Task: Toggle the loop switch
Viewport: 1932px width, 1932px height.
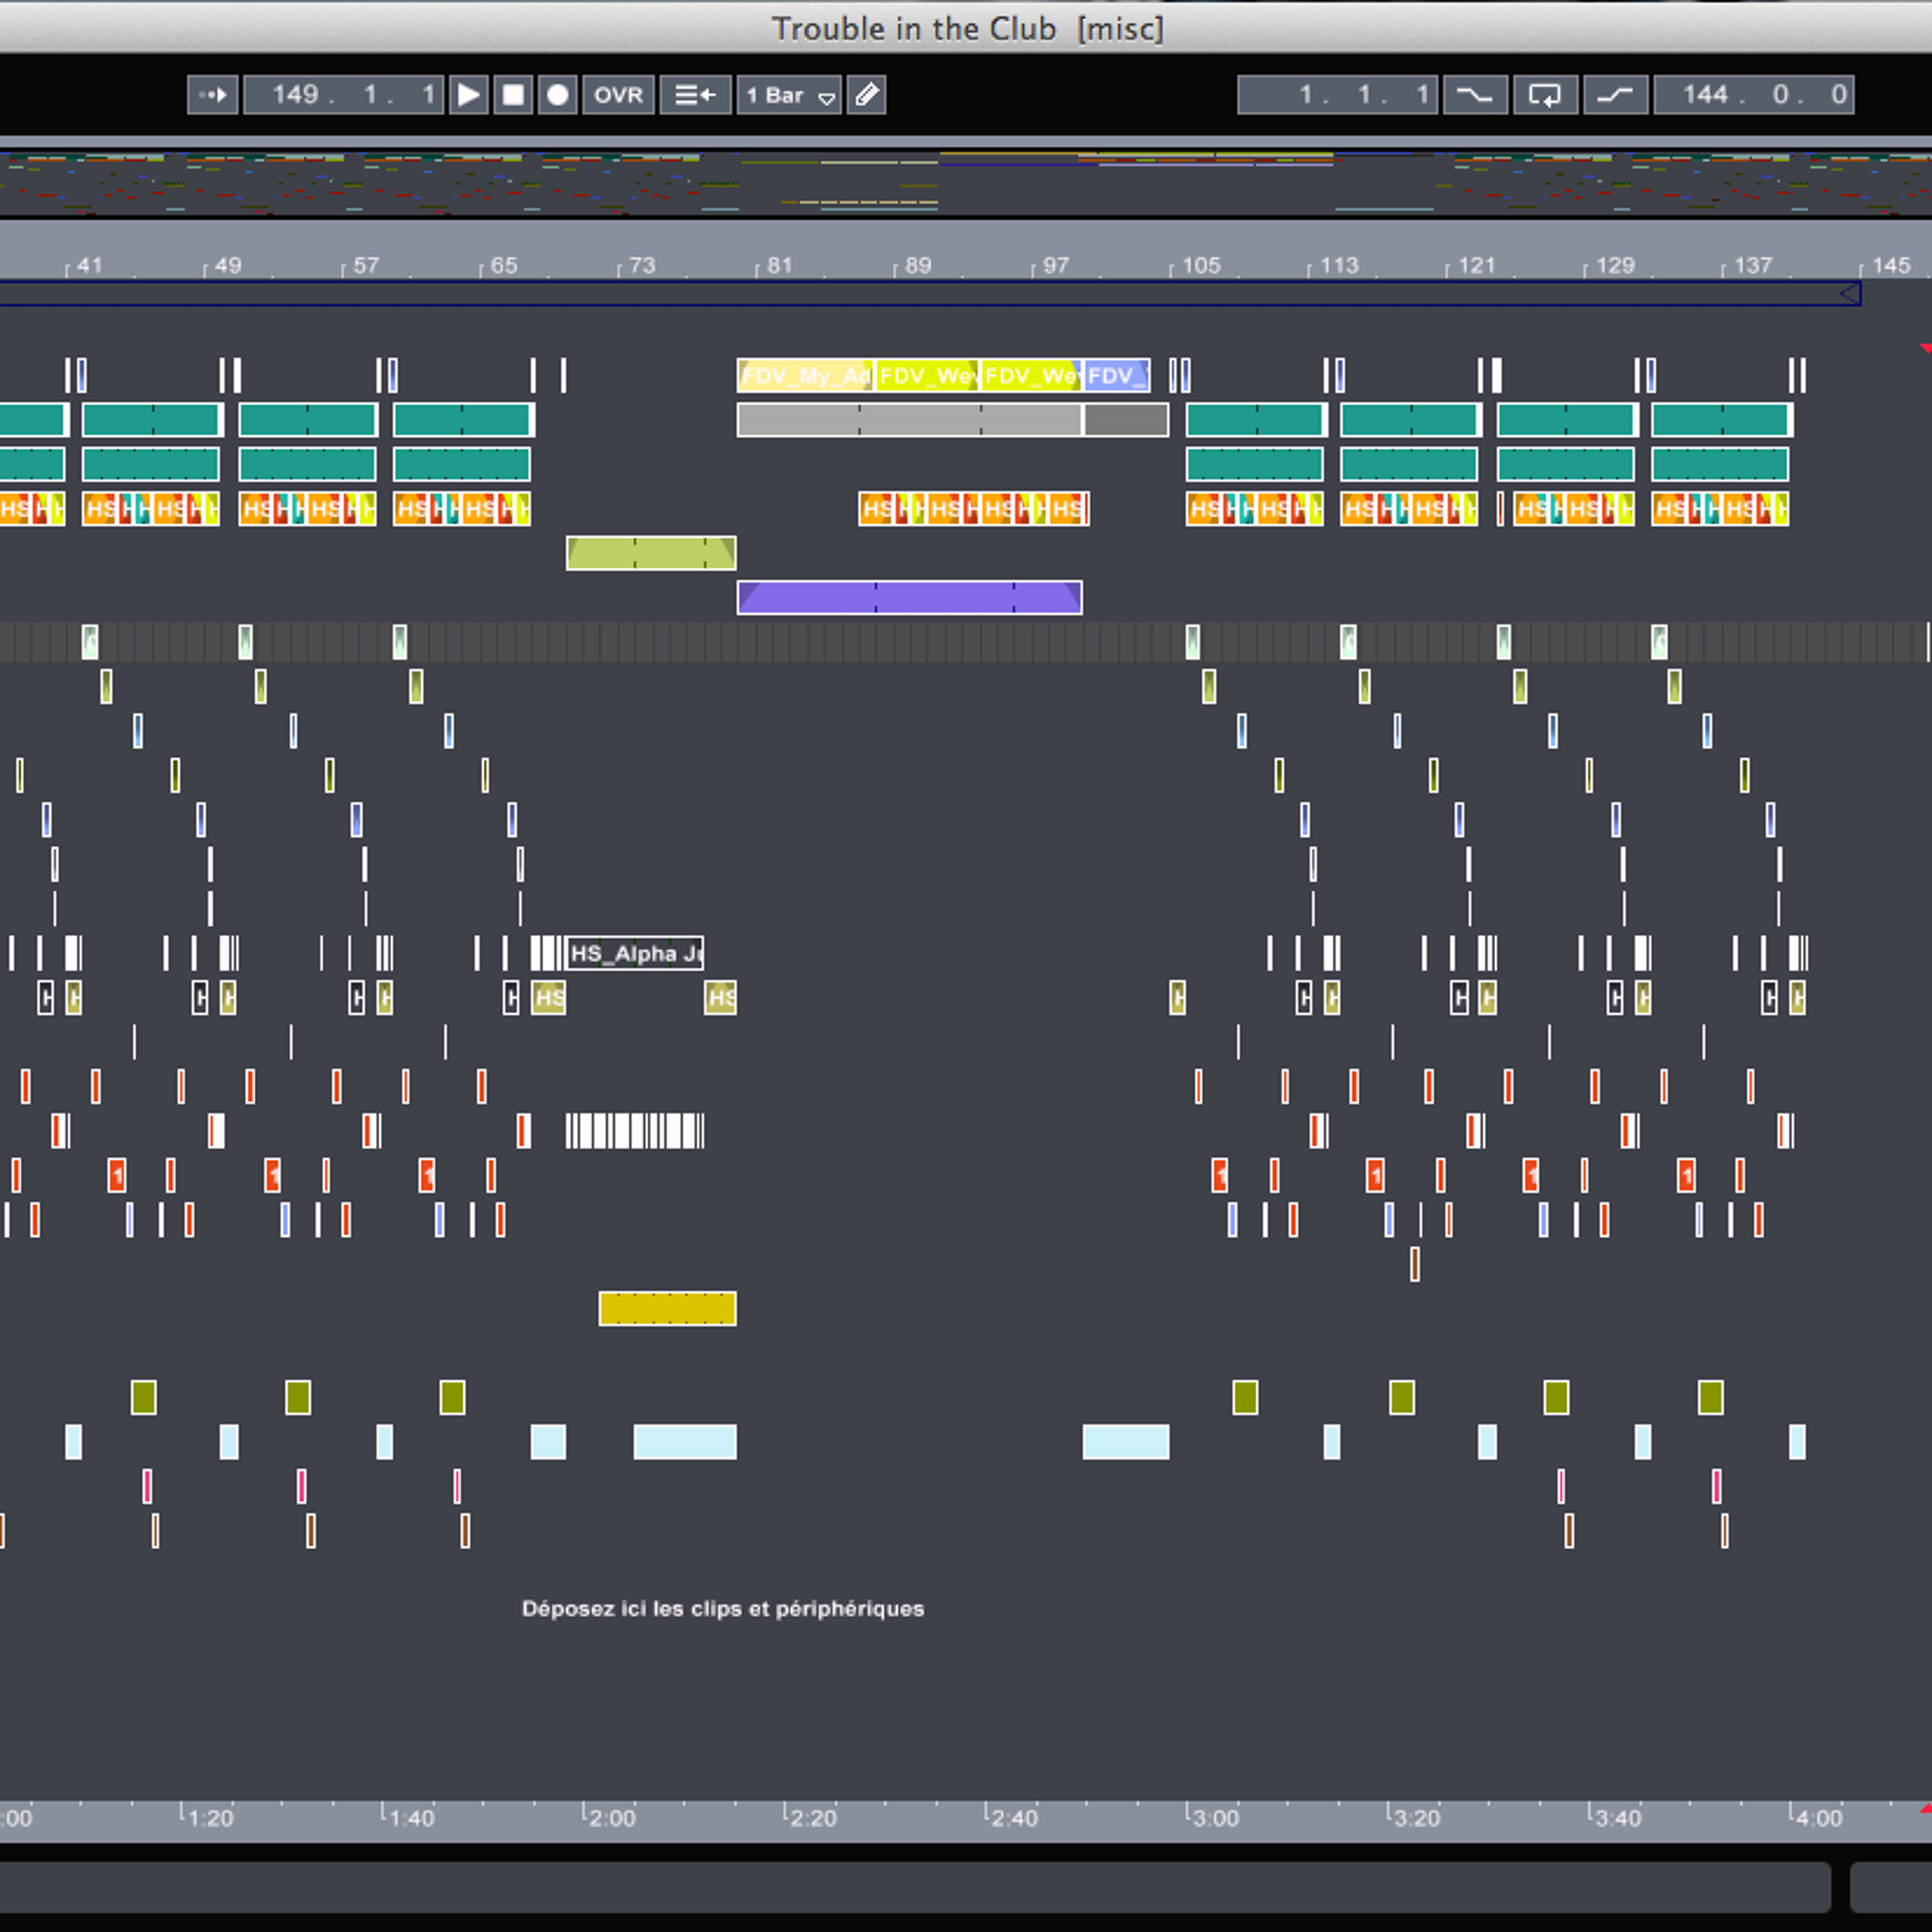Action: [1545, 95]
